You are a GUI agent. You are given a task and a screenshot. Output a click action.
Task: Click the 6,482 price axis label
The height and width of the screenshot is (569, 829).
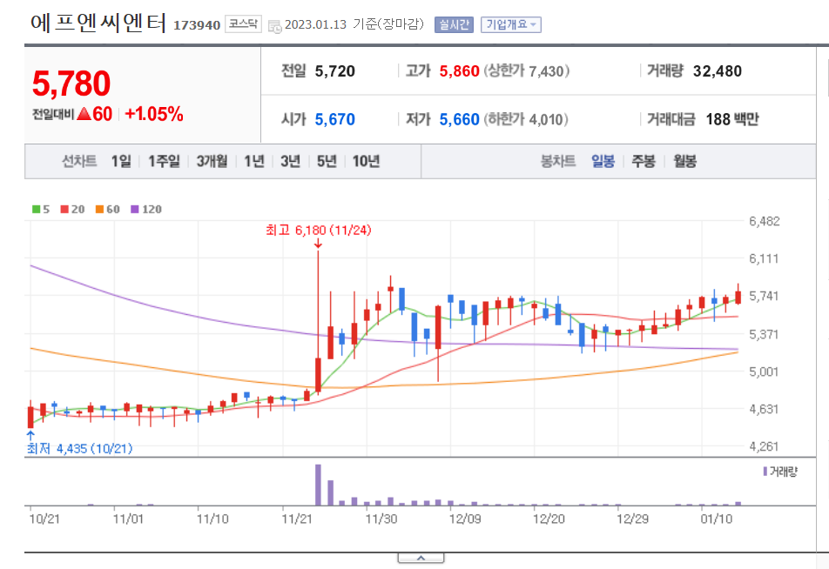click(764, 221)
